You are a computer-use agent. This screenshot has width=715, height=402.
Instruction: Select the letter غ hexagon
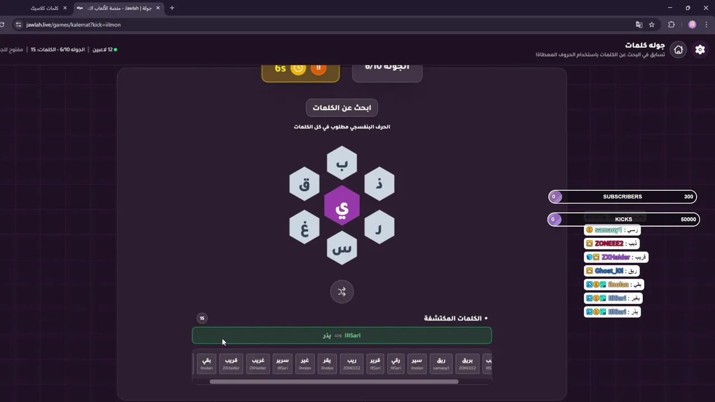(x=304, y=227)
